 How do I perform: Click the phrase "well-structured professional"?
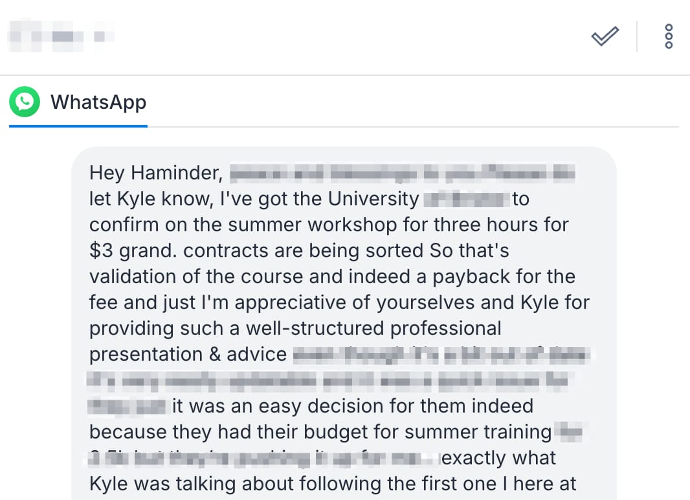click(x=373, y=328)
